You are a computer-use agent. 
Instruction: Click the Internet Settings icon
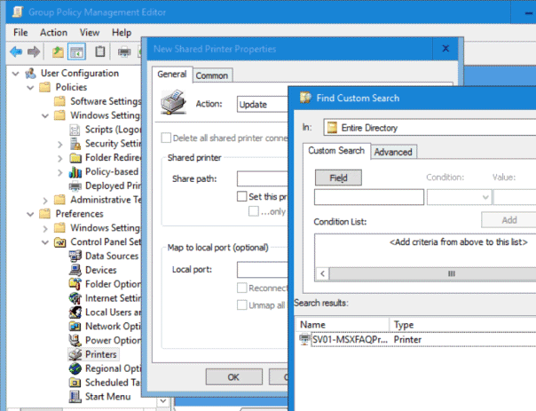[x=75, y=298]
